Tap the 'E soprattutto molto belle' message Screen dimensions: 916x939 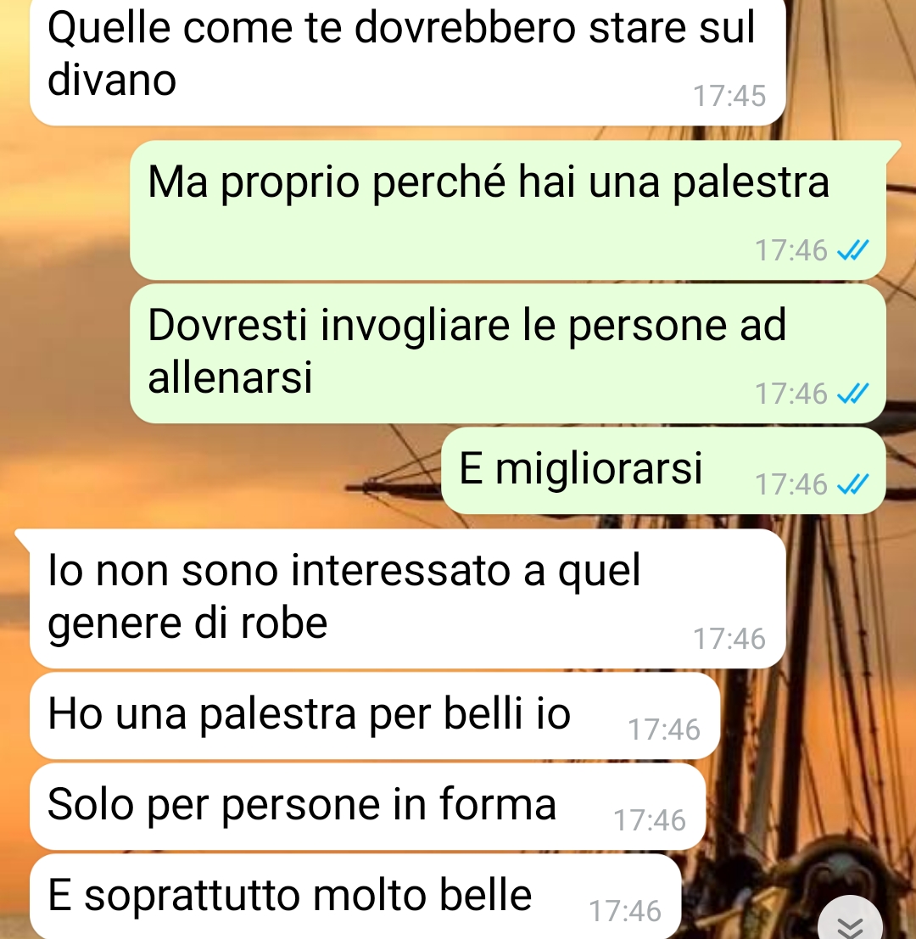pyautogui.click(x=355, y=897)
